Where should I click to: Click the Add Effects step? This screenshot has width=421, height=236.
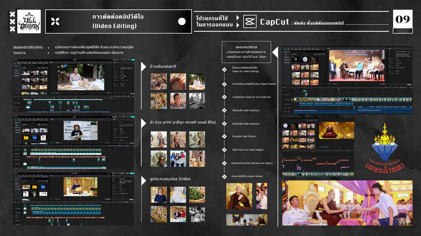coord(244,136)
